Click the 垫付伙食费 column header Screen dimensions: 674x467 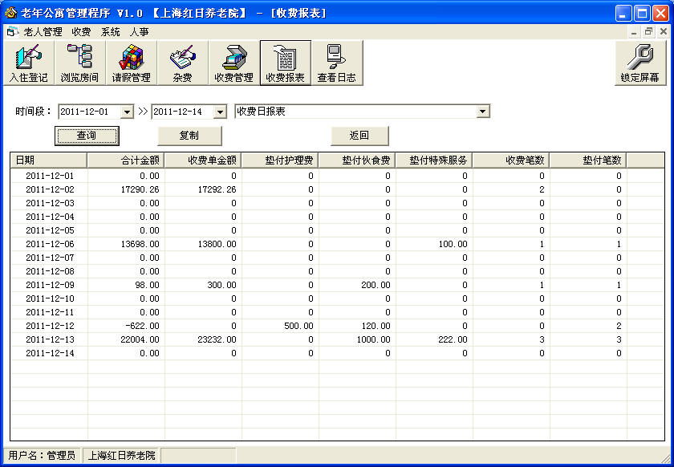click(356, 160)
